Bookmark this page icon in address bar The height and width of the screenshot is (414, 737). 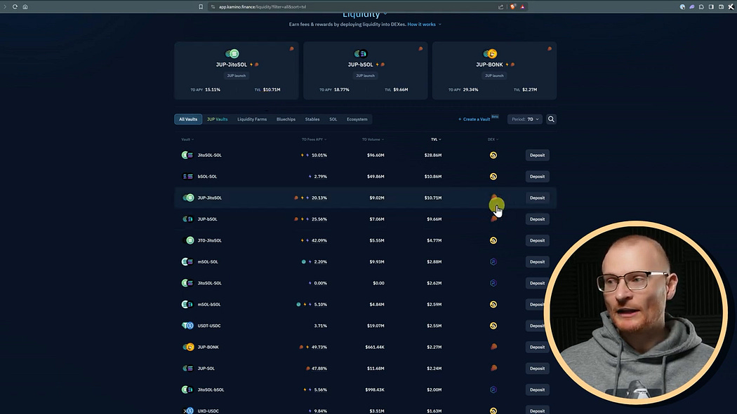[201, 6]
